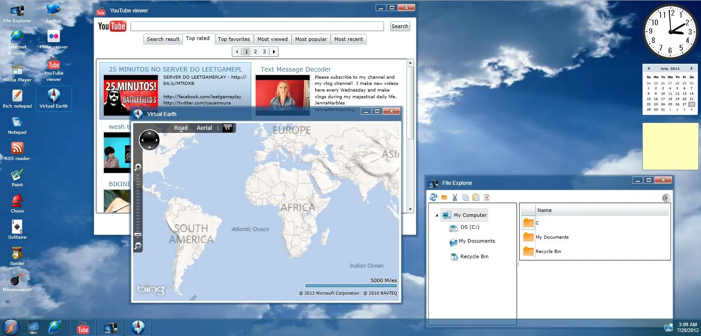Switch to the Top favorites tab
Viewport: 701px width, 336px height.
[x=234, y=39]
